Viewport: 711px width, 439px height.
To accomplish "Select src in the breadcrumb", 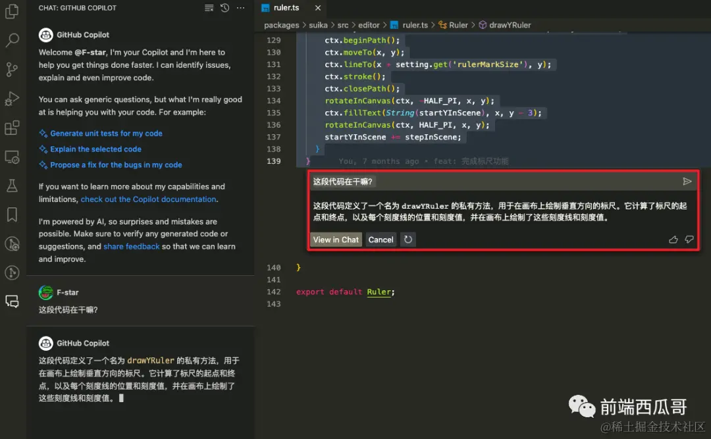I will point(343,25).
